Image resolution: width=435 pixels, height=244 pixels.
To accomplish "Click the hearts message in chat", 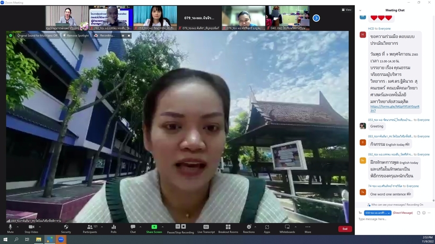I will [381, 18].
